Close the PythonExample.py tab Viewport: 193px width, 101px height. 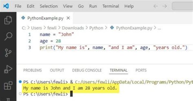[x=68, y=18]
